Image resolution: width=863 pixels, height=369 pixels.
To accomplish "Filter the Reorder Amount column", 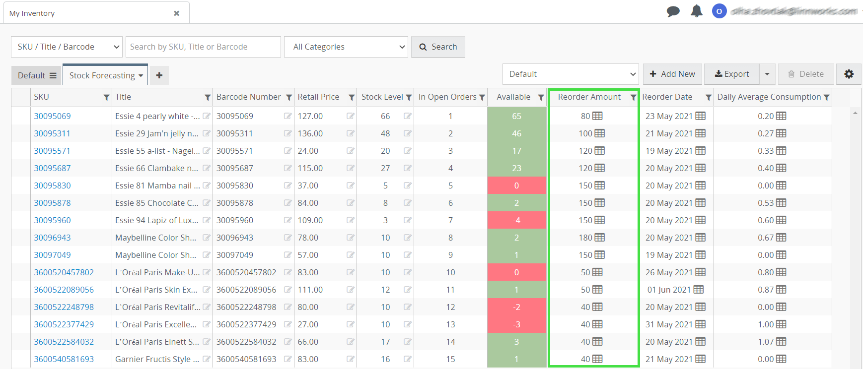I will [633, 98].
